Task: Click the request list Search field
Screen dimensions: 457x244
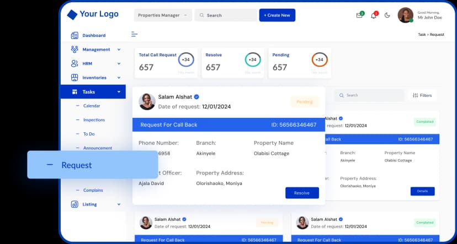Action: pyautogui.click(x=369, y=95)
